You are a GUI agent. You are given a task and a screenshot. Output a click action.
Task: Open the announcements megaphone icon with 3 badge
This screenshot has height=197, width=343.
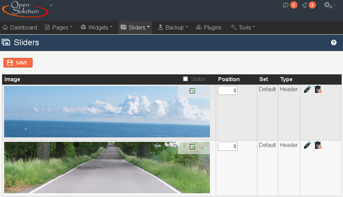tap(304, 5)
